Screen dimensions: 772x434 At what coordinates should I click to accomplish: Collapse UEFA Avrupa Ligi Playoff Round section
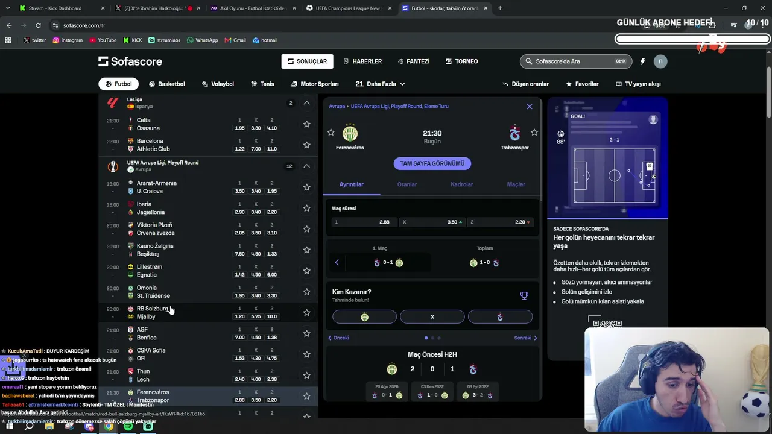pyautogui.click(x=306, y=166)
